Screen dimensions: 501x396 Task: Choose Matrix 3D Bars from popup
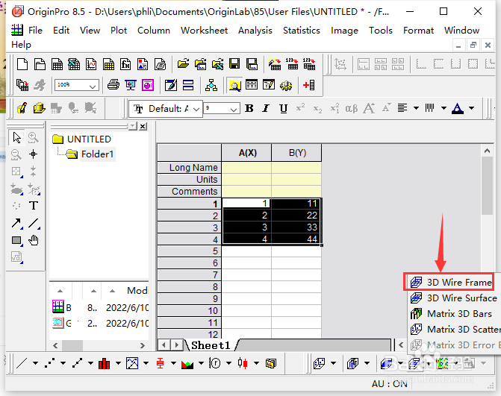(455, 313)
